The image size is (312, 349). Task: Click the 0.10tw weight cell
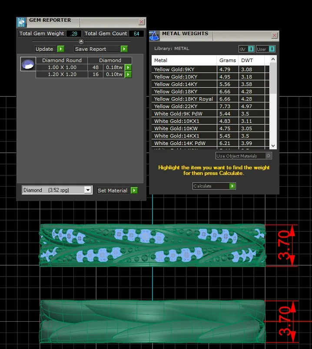pos(114,74)
